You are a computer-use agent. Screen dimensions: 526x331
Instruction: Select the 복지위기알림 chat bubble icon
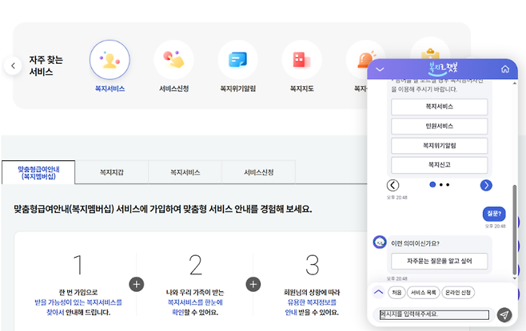point(237,60)
